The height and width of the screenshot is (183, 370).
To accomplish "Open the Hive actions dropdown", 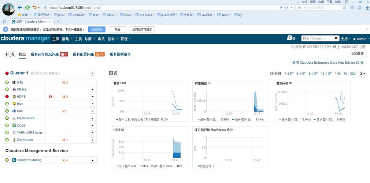I will (93, 104).
